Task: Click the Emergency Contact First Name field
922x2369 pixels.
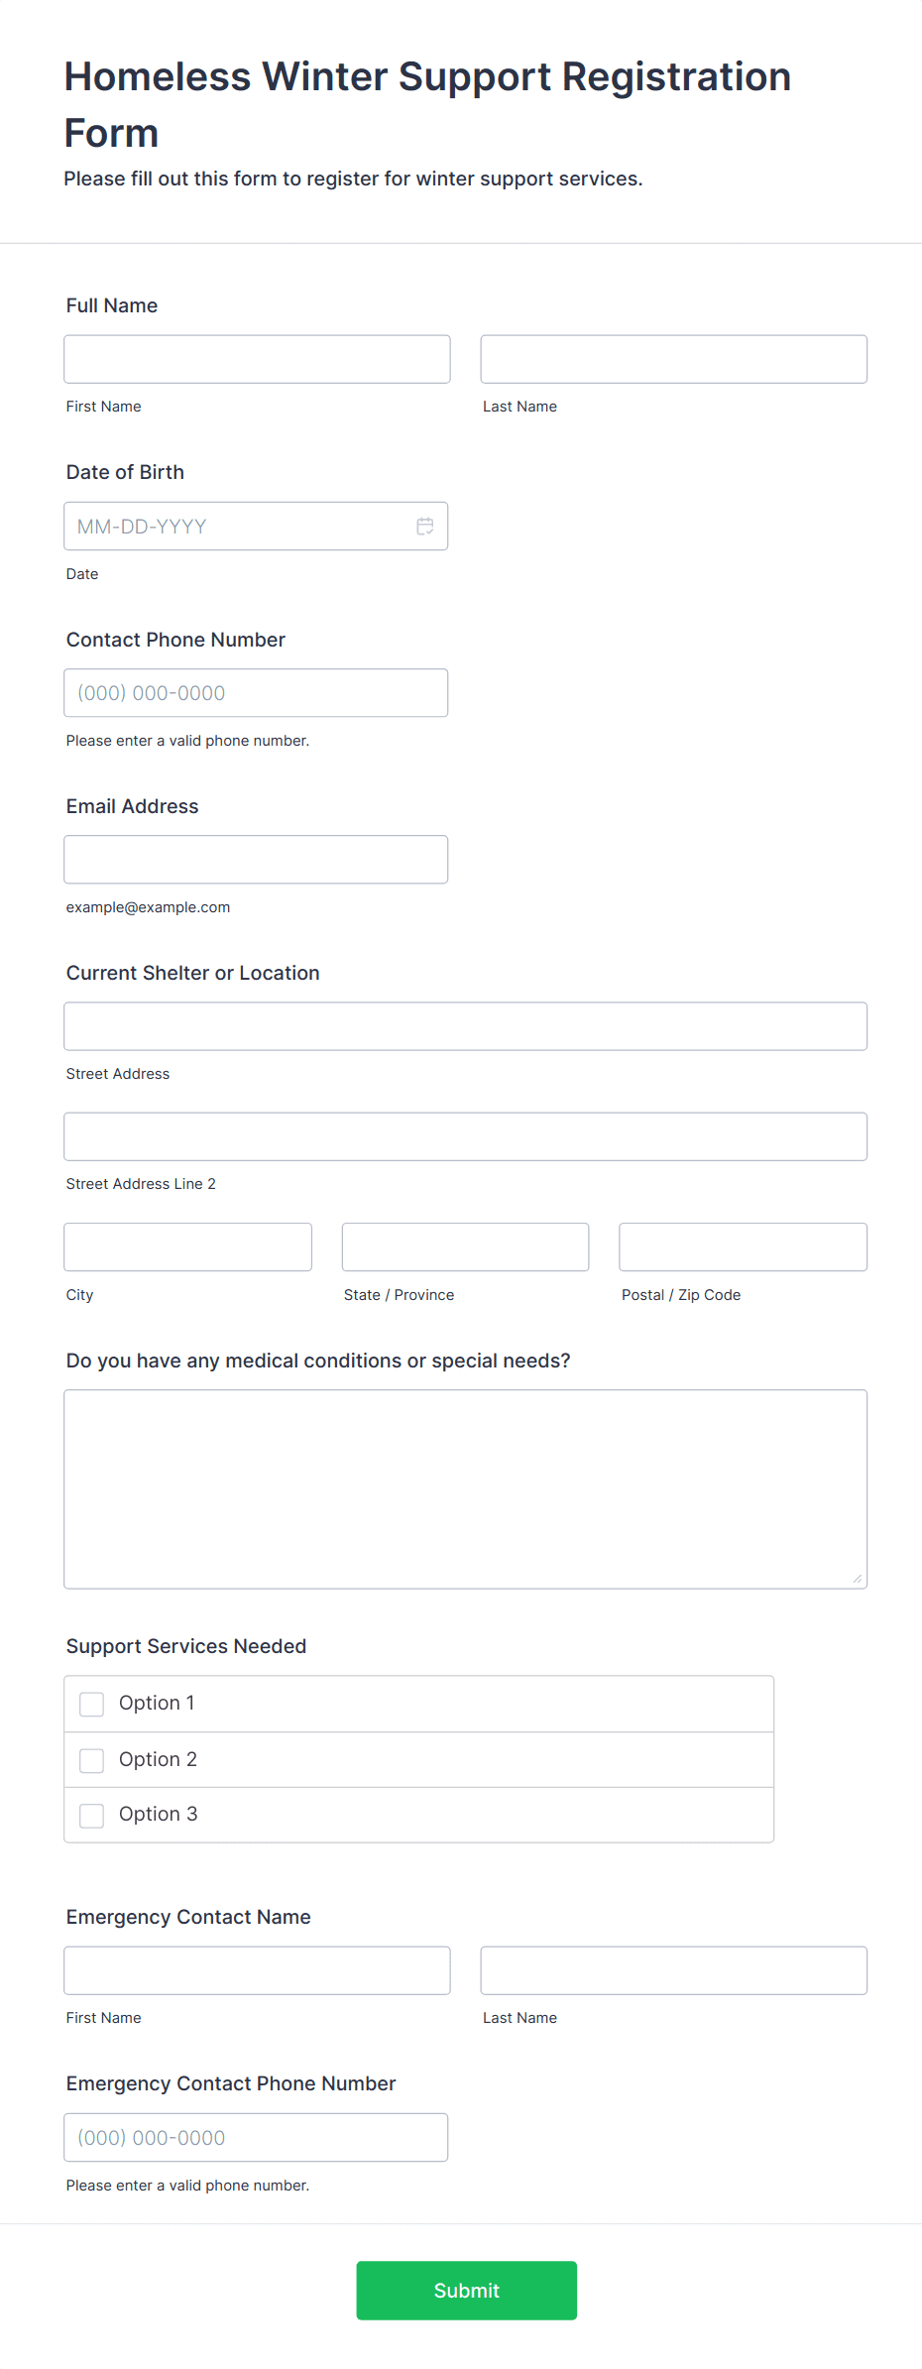Action: click(x=256, y=1970)
